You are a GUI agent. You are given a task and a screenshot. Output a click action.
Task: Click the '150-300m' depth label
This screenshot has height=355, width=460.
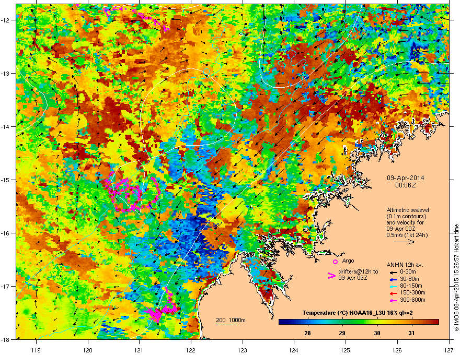[412, 292]
